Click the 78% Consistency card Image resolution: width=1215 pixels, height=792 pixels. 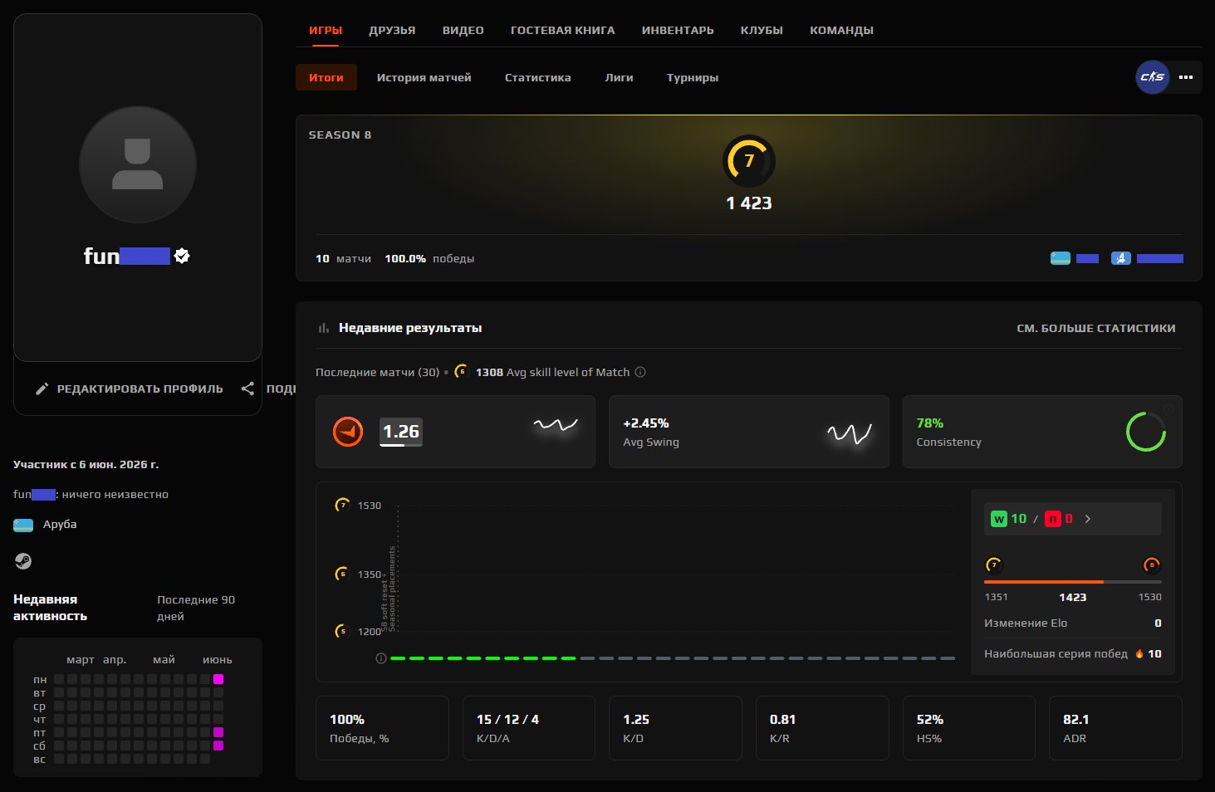[1042, 432]
